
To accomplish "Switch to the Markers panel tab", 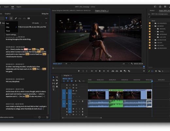I will 152,10.
